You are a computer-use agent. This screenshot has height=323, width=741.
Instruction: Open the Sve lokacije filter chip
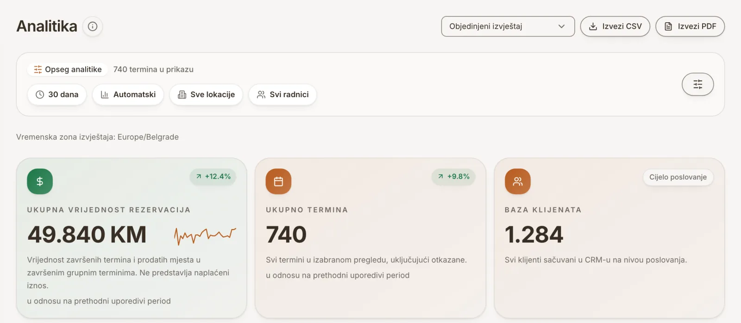(x=206, y=94)
